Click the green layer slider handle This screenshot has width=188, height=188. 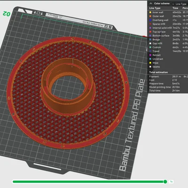[x=165, y=181]
